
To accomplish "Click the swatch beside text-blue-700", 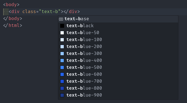I will (62, 81).
